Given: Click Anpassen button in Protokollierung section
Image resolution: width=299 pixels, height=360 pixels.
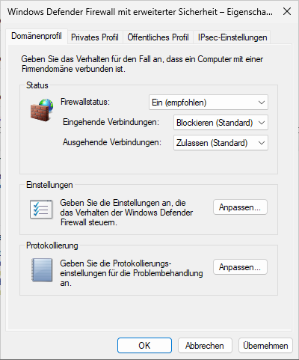Looking at the screenshot, I should [x=240, y=267].
